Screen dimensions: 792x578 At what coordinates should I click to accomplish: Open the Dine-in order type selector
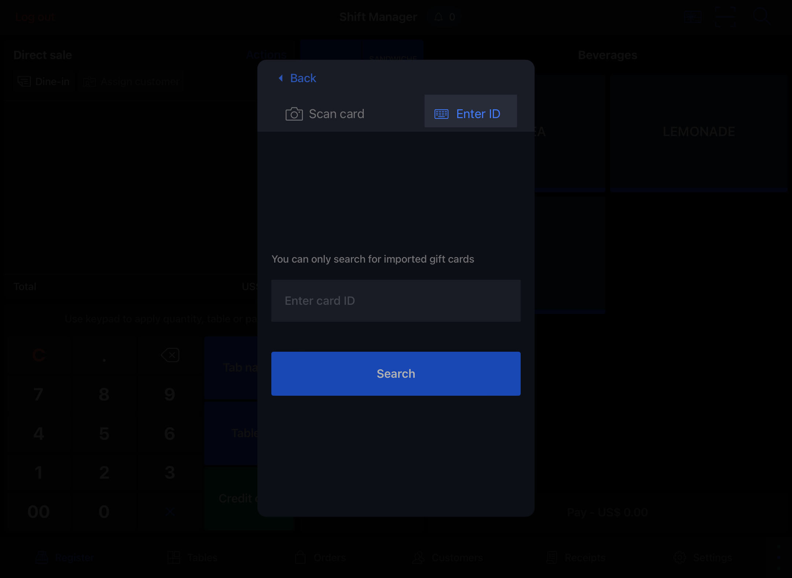[44, 81]
